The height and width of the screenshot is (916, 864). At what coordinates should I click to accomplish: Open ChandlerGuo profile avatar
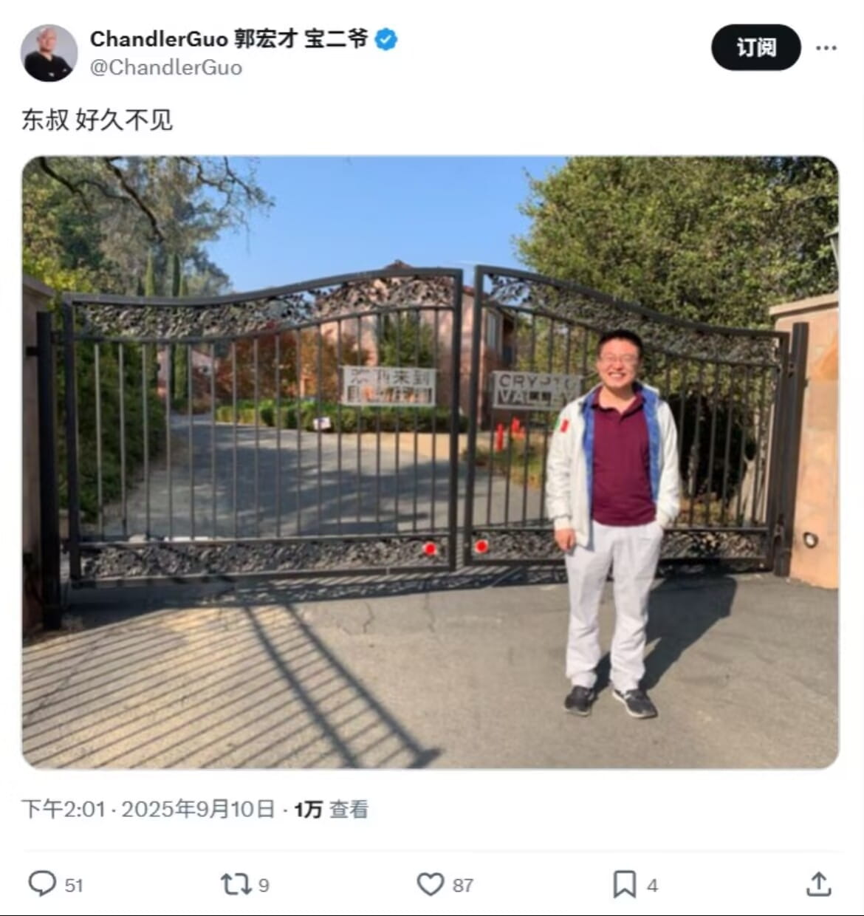tap(49, 52)
